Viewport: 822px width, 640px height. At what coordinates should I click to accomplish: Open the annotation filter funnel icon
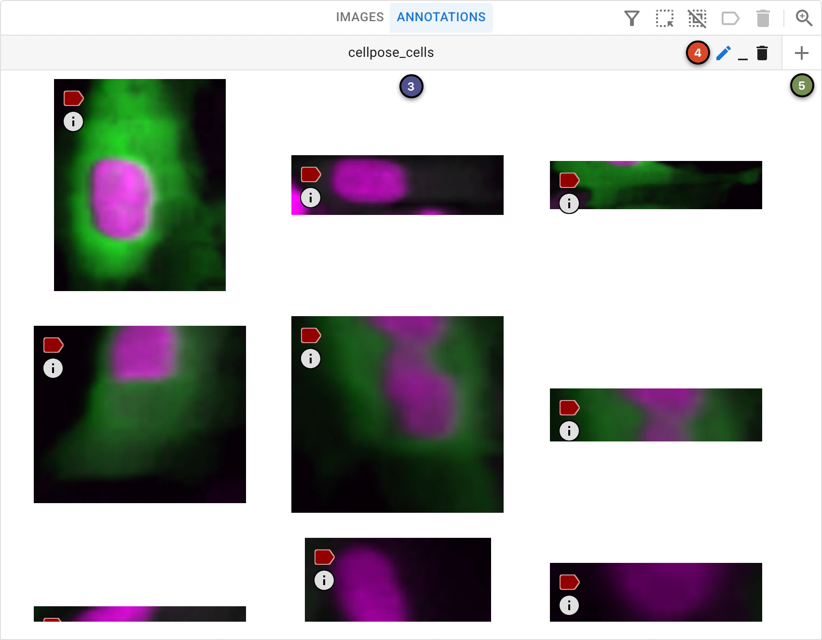632,18
